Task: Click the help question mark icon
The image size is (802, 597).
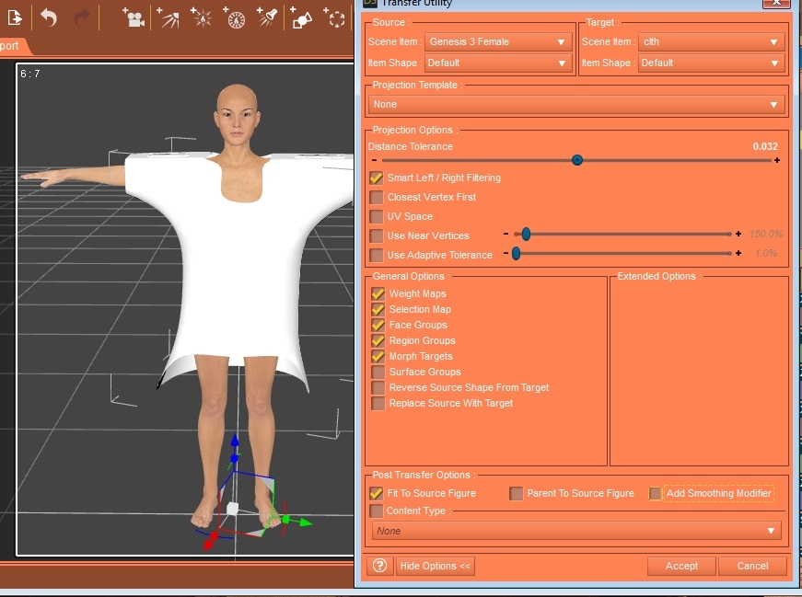Action: [x=380, y=566]
